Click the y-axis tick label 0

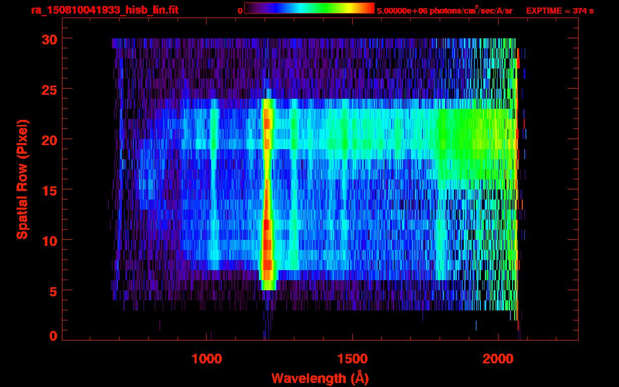click(52, 336)
